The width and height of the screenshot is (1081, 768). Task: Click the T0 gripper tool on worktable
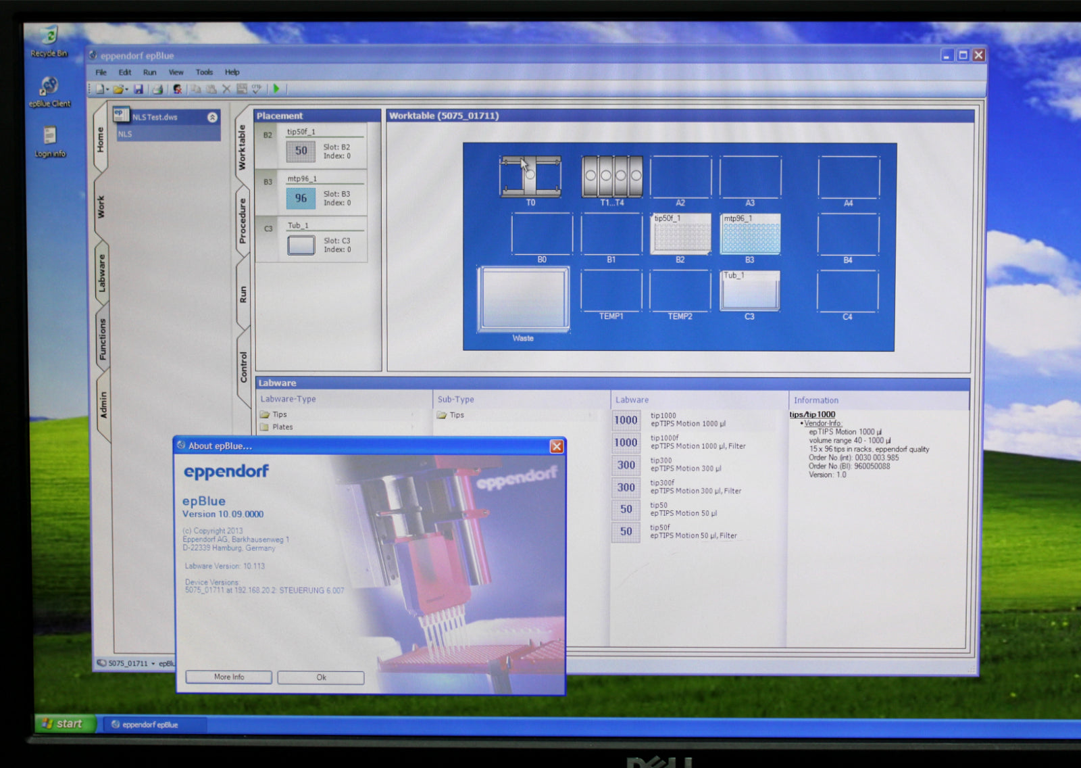[530, 176]
